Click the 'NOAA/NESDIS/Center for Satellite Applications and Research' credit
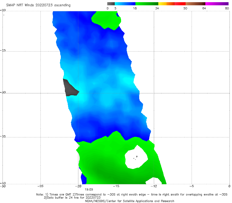232x203 pixels. [x=129, y=201]
